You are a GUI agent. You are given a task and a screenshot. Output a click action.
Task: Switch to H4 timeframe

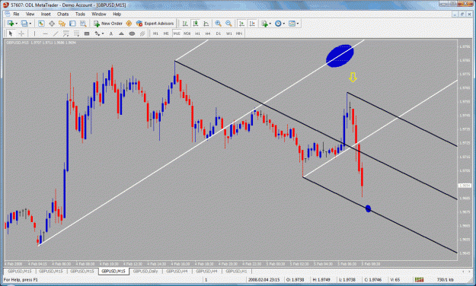[x=208, y=33]
